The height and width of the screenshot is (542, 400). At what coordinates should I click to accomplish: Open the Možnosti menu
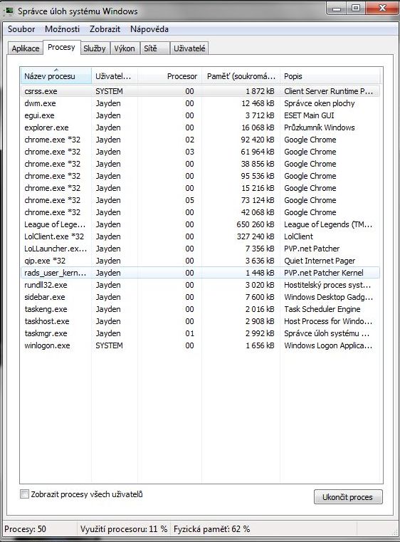pyautogui.click(x=62, y=29)
